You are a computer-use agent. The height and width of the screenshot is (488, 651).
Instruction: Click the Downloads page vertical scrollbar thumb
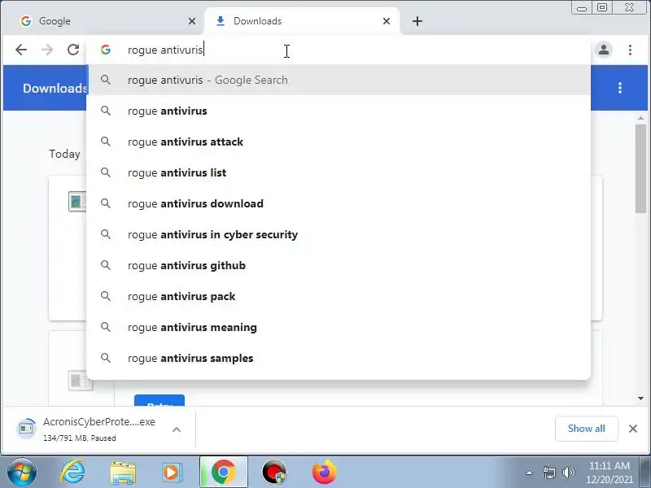click(640, 168)
